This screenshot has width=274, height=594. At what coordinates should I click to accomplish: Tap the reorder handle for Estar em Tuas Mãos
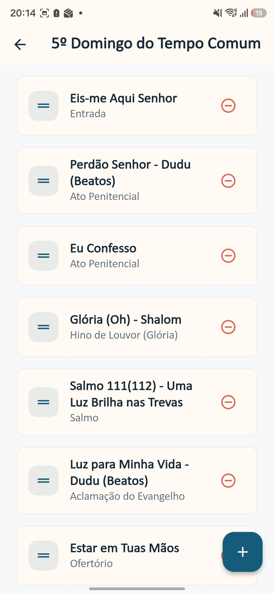43,555
